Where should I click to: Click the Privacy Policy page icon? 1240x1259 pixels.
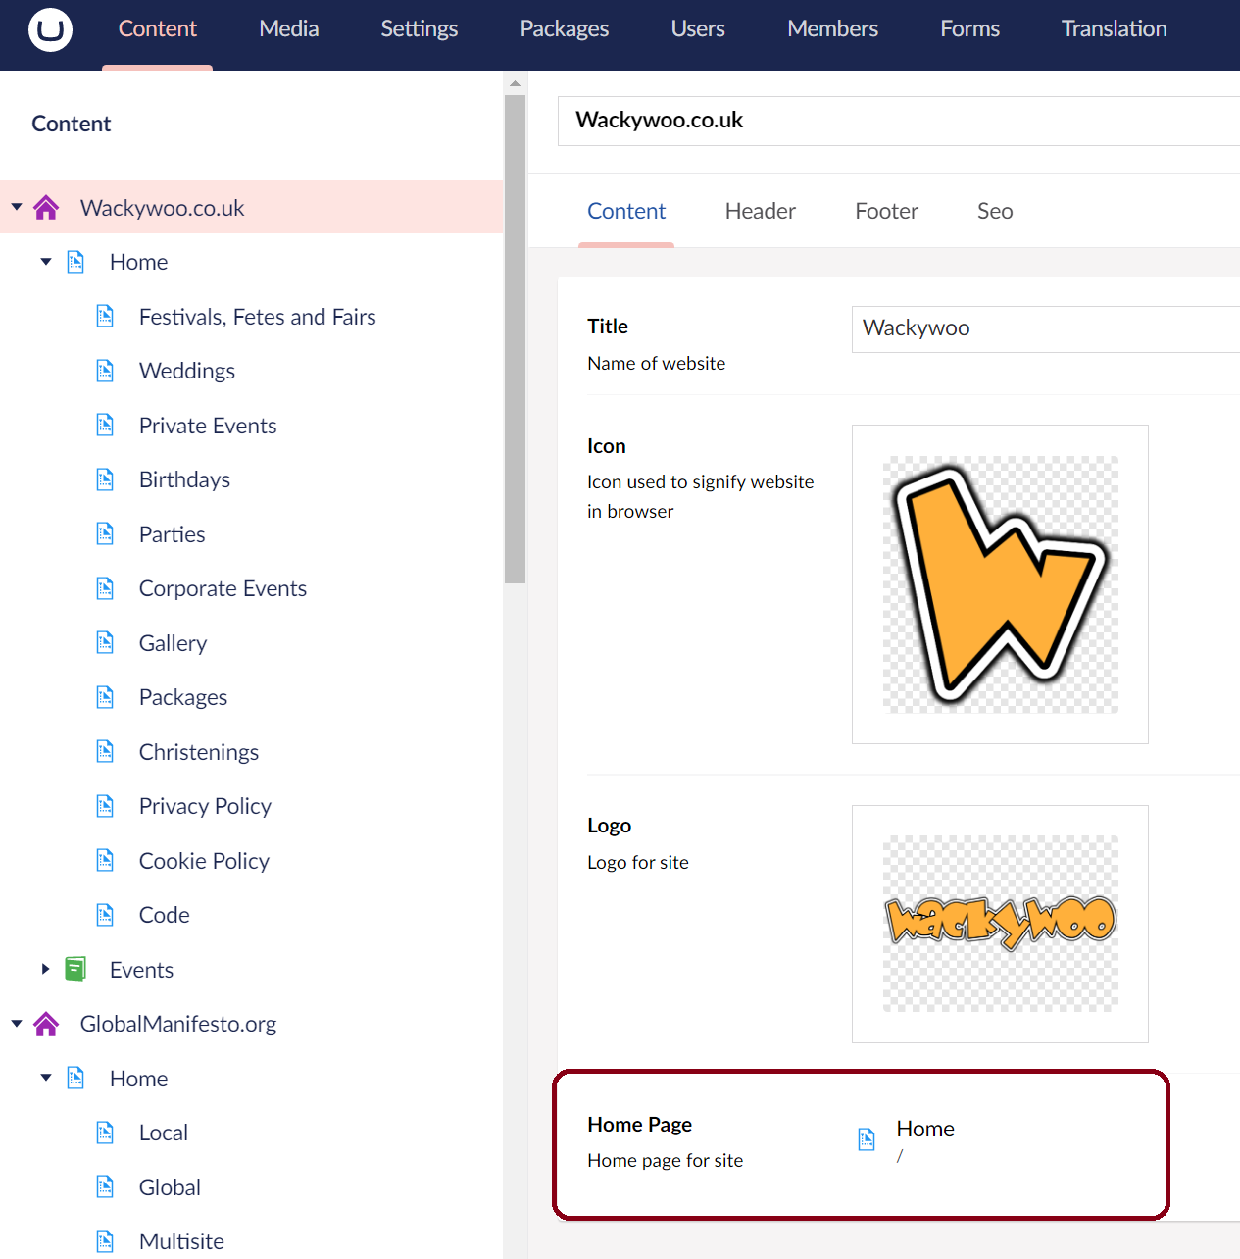105,806
